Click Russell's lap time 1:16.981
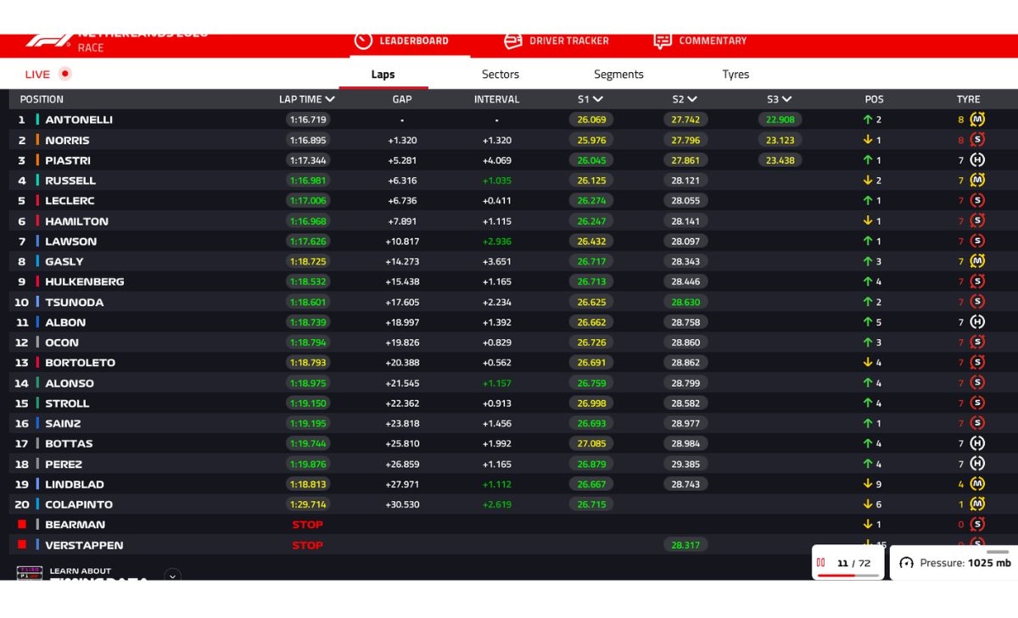The width and height of the screenshot is (1018, 618). (x=307, y=181)
